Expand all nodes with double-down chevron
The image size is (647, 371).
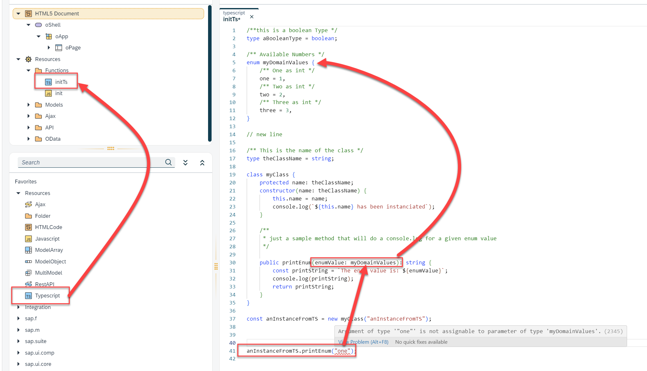[x=186, y=163]
